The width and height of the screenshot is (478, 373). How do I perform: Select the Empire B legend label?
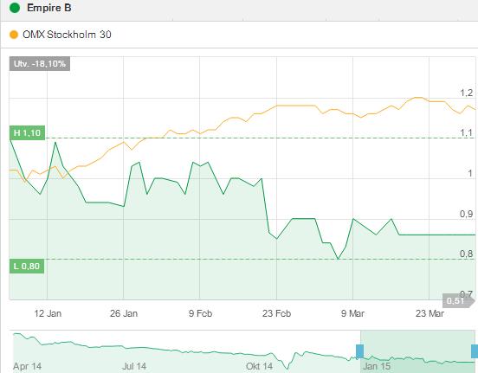coord(49,8)
